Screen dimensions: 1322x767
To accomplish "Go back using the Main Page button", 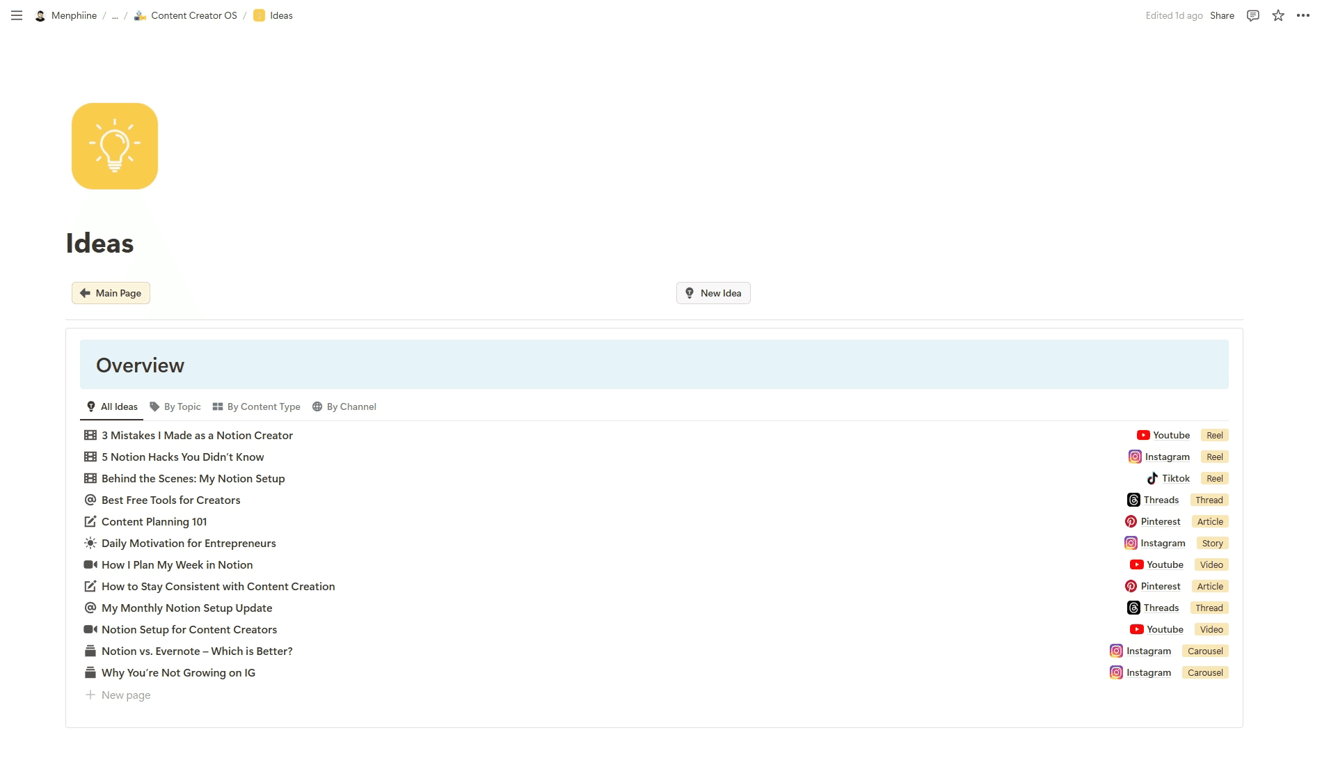I will (x=111, y=293).
